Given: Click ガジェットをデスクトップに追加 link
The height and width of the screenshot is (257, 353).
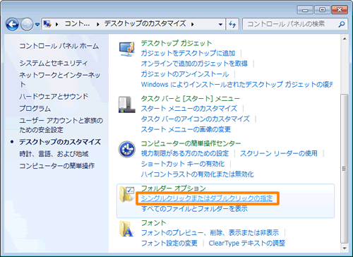Looking at the screenshot, I should click(188, 53).
